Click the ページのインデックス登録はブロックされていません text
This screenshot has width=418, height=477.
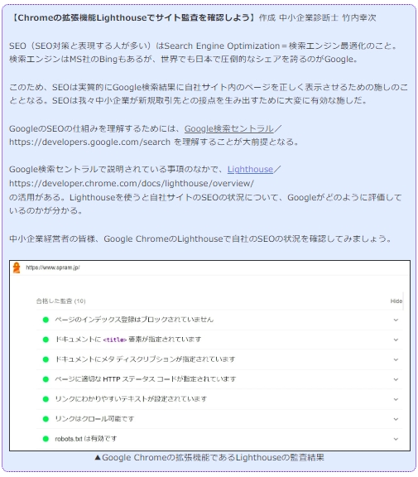coord(134,320)
